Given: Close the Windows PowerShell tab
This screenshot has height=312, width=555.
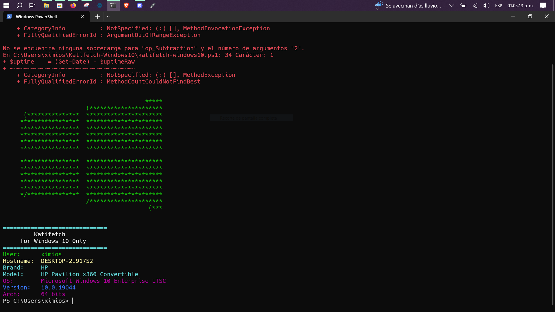Looking at the screenshot, I should (82, 17).
